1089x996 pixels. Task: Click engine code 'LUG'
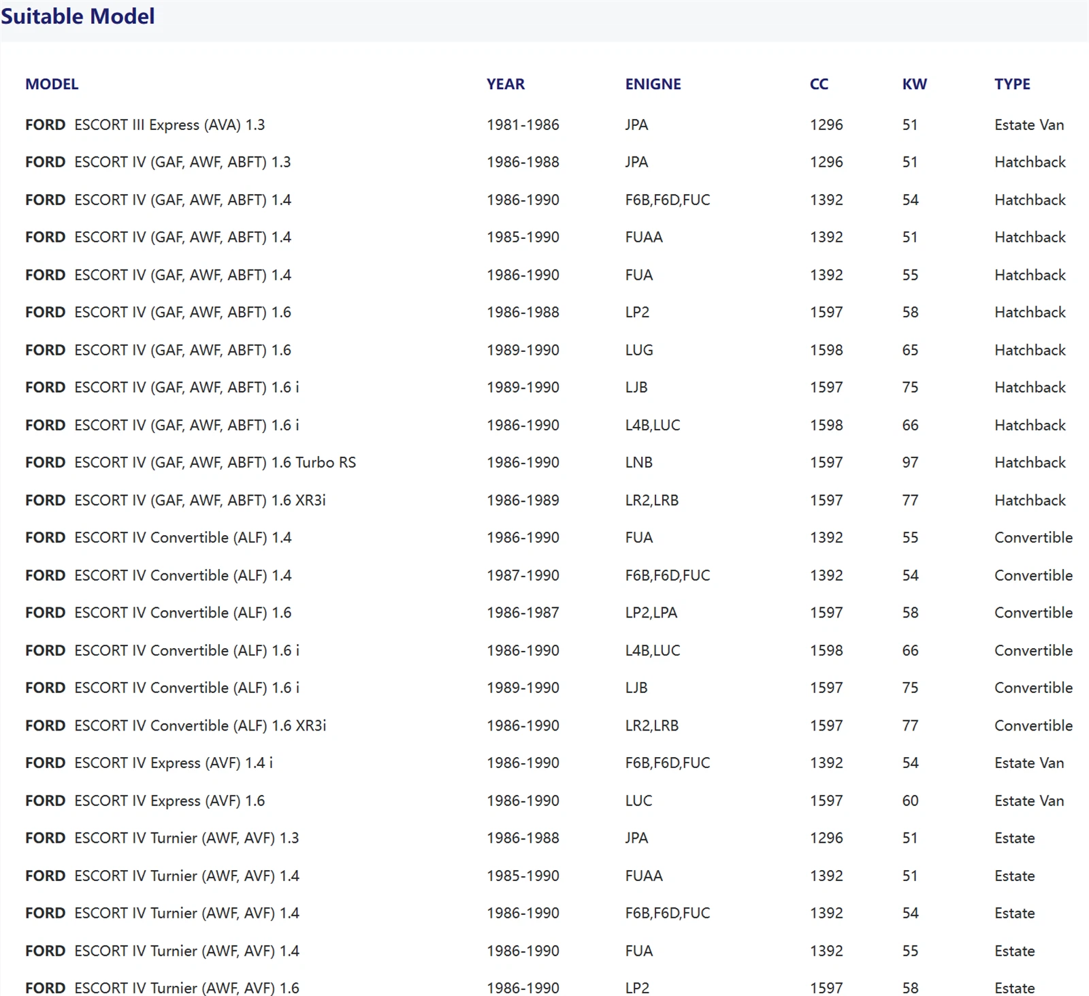click(x=639, y=350)
